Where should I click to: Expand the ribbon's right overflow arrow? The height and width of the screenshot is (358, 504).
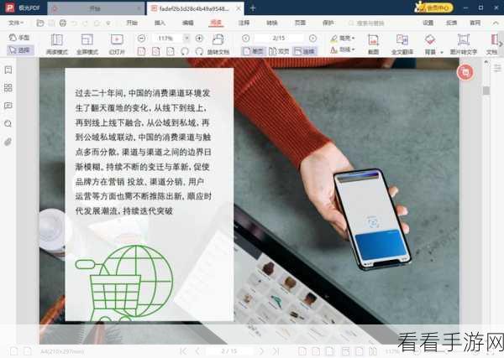coord(500,44)
